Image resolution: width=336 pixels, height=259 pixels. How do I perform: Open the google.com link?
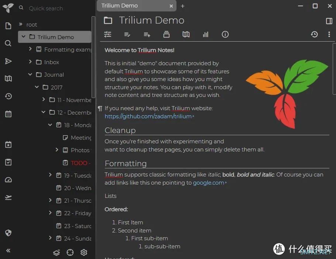tap(209, 183)
